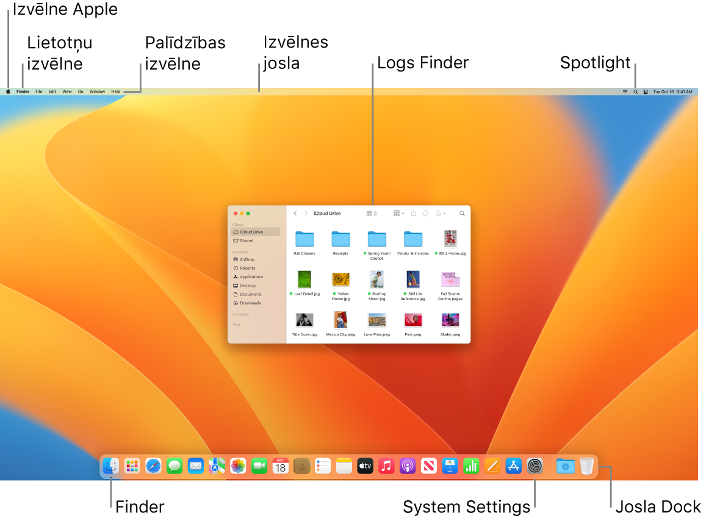Select the Leaf Detail.jpg file

(x=304, y=279)
